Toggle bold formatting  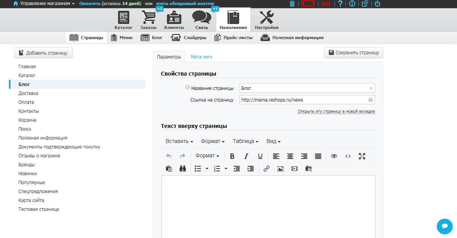coord(232,156)
